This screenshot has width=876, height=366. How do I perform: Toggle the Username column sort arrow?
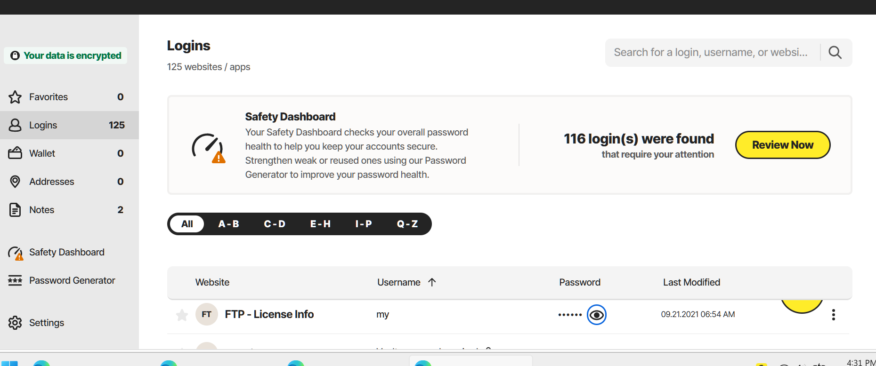(432, 282)
